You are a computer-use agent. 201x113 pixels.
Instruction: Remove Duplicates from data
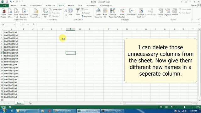(112, 13)
